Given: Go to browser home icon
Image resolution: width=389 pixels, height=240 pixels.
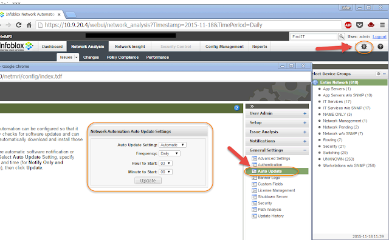Looking at the screenshot, I should [x=29, y=25].
